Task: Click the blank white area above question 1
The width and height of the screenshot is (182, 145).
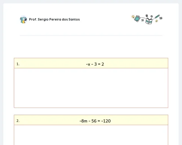Action: (91, 47)
